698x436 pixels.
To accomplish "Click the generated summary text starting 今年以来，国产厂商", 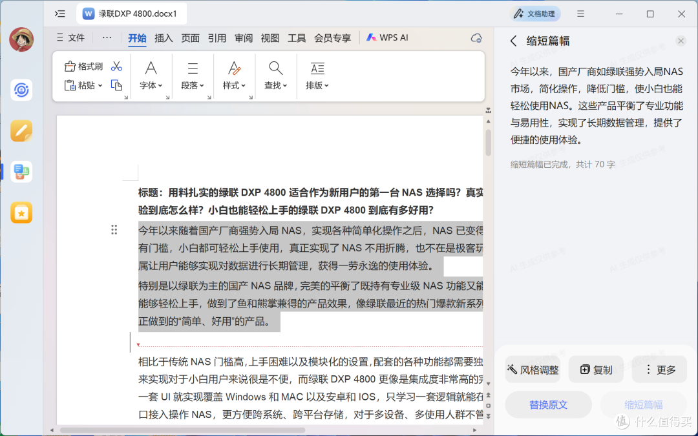I will coord(597,105).
